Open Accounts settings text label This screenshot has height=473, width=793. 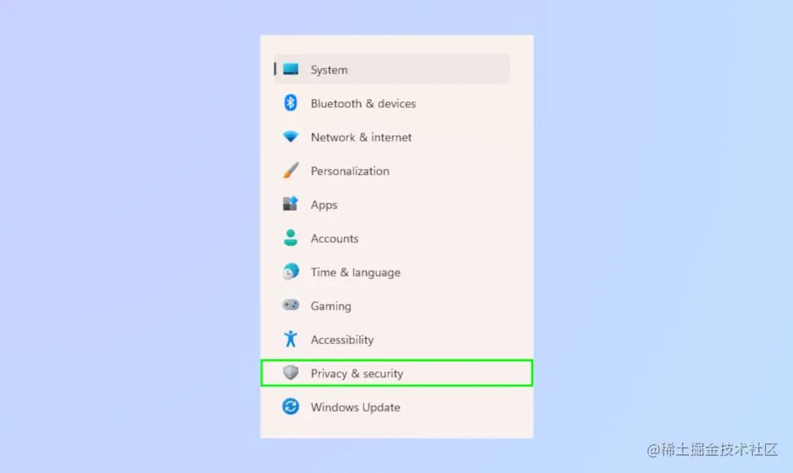[x=334, y=238]
